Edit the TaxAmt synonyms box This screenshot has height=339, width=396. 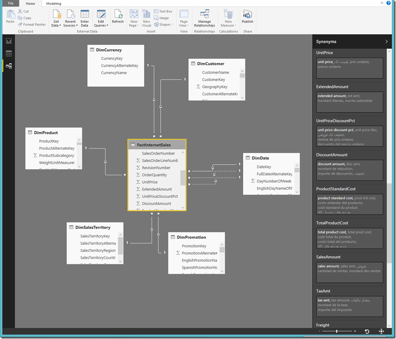pyautogui.click(x=349, y=307)
